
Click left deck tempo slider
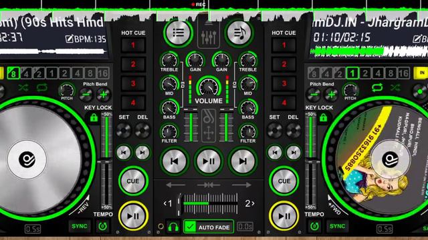point(106,161)
